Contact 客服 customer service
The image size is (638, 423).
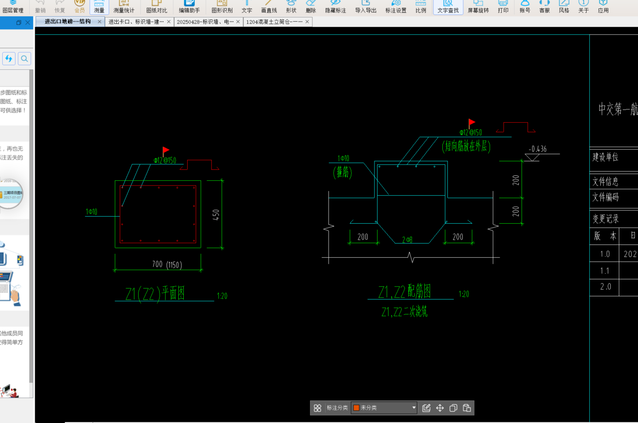pyautogui.click(x=544, y=7)
